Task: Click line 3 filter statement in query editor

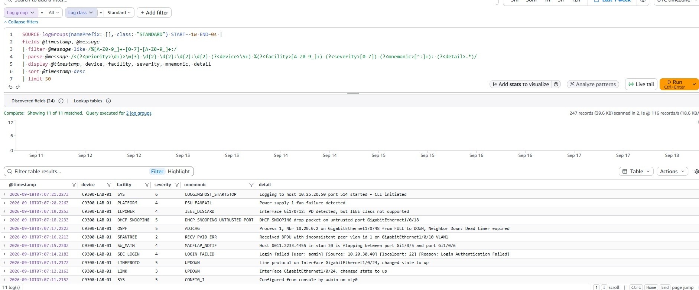Action: coord(99,49)
